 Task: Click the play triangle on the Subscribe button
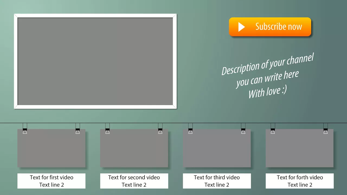(242, 27)
